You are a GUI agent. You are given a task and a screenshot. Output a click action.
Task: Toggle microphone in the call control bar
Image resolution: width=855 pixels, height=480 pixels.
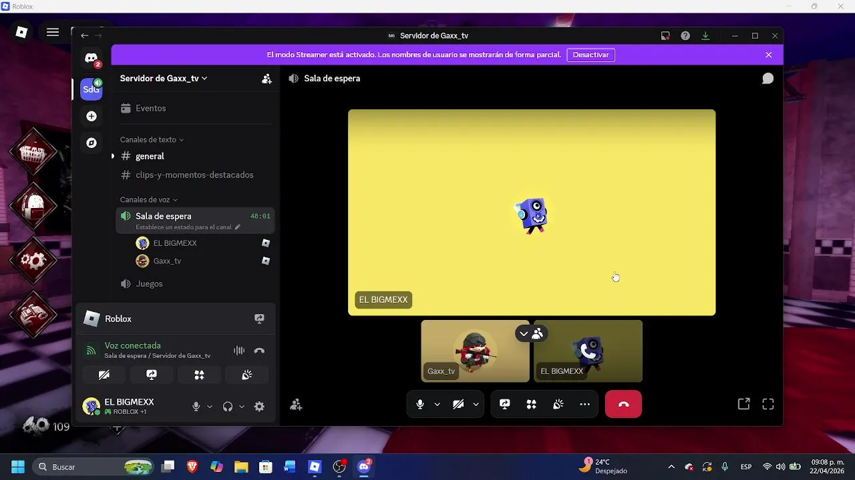420,404
